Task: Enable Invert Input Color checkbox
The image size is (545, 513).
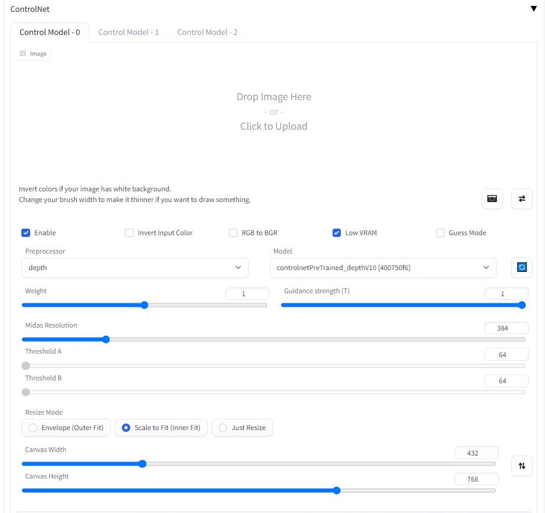Action: 130,232
